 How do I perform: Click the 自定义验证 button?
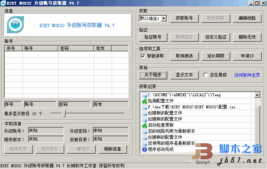click(x=216, y=37)
